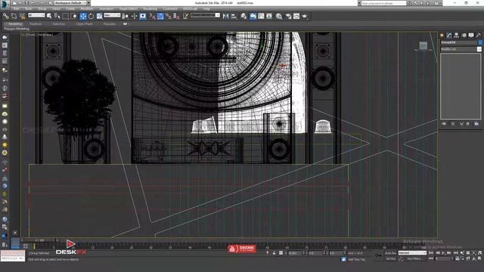The width and height of the screenshot is (484, 272).
Task: Open the Render Setup dialog
Action: click(x=288, y=16)
